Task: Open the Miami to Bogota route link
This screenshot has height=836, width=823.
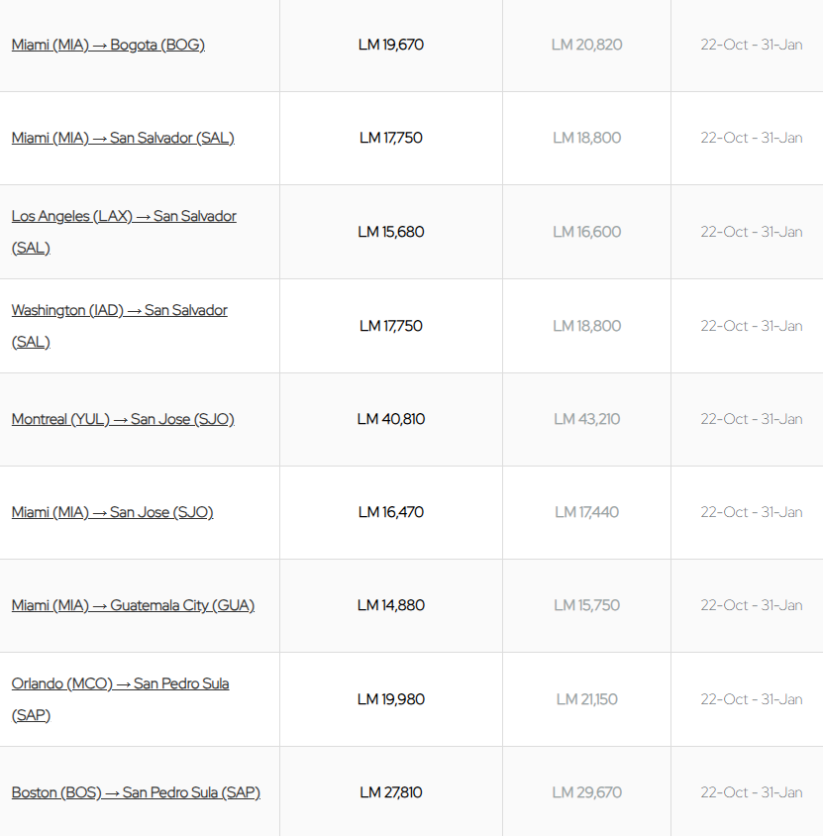Action: 108,45
